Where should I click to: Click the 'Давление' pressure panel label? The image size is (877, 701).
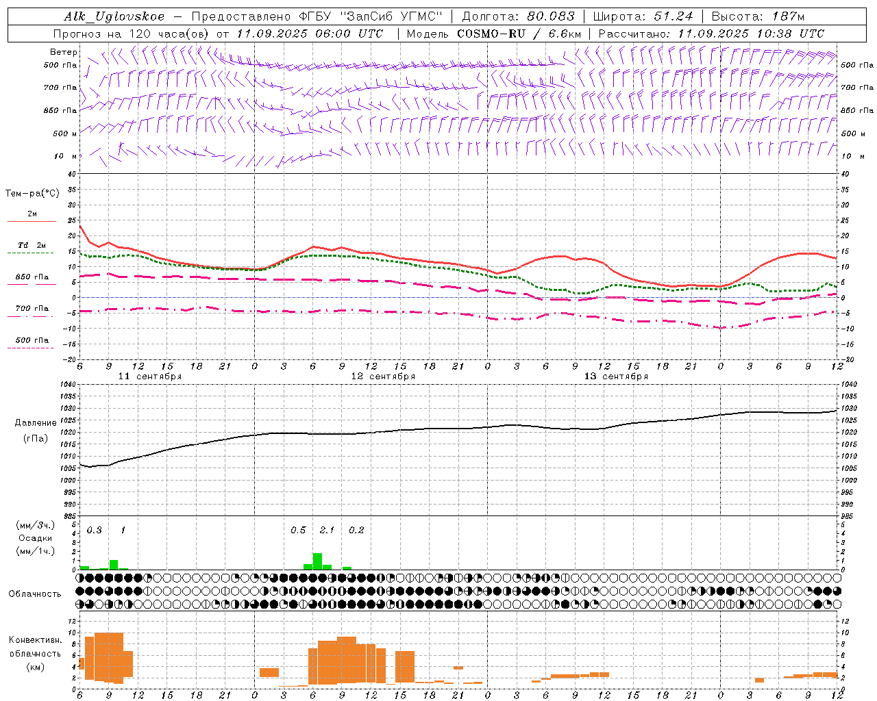click(36, 423)
